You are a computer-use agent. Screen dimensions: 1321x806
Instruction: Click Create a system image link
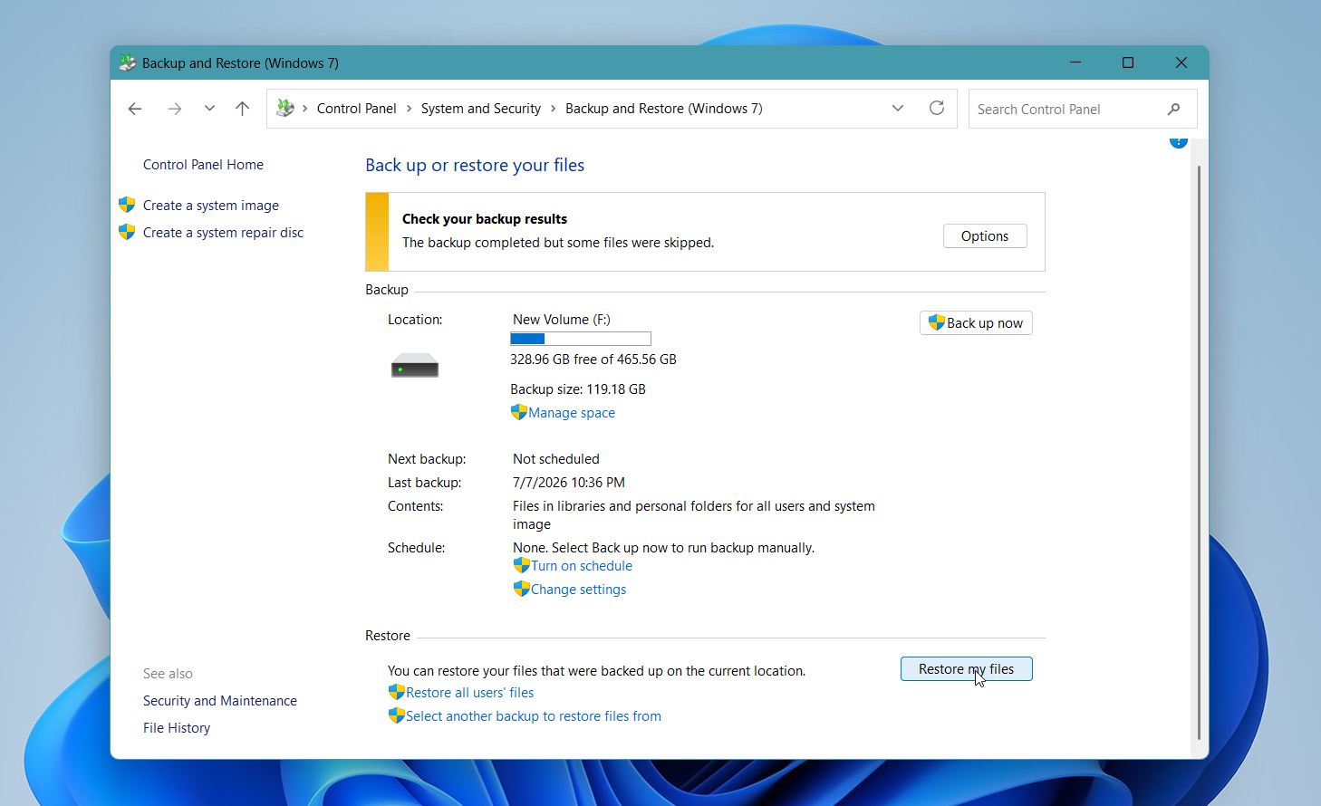[210, 206]
